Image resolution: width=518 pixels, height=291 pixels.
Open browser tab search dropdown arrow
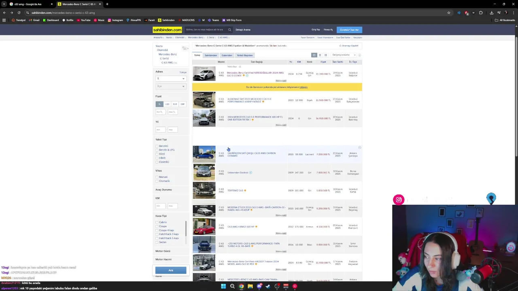point(4,4)
